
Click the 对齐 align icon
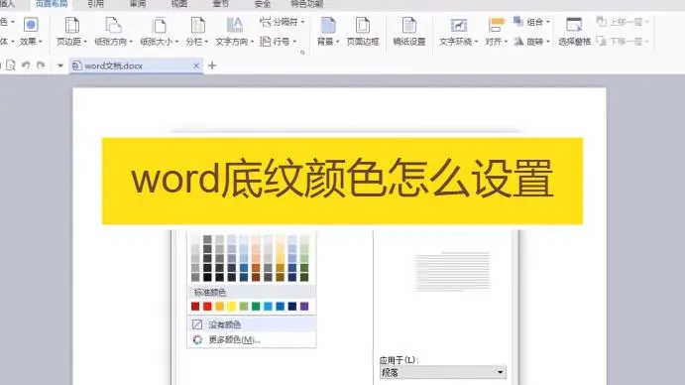pyautogui.click(x=496, y=25)
